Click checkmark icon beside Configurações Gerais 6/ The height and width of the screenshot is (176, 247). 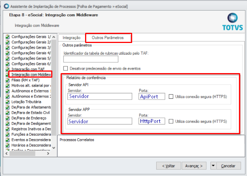coord(7,64)
